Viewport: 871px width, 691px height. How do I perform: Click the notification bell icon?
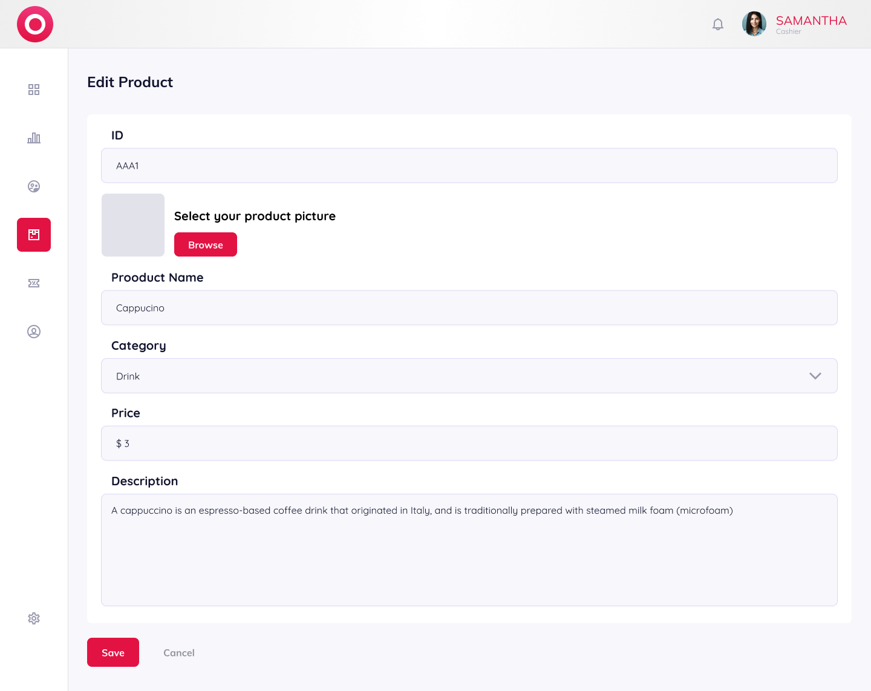(718, 24)
